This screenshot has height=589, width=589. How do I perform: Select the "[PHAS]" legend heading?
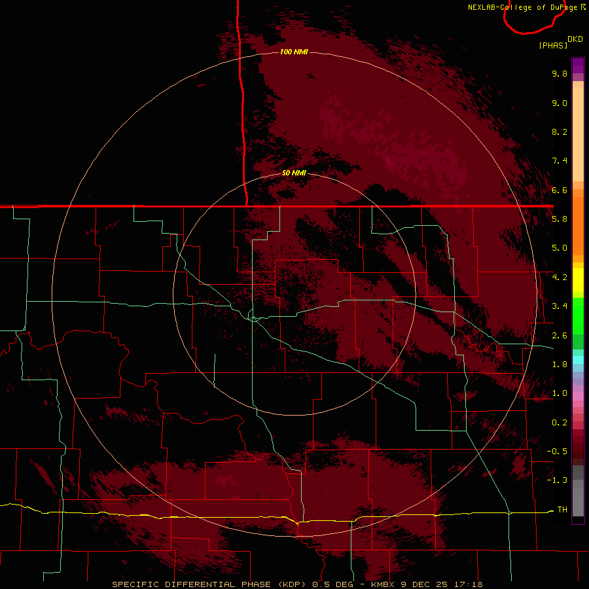tap(553, 45)
